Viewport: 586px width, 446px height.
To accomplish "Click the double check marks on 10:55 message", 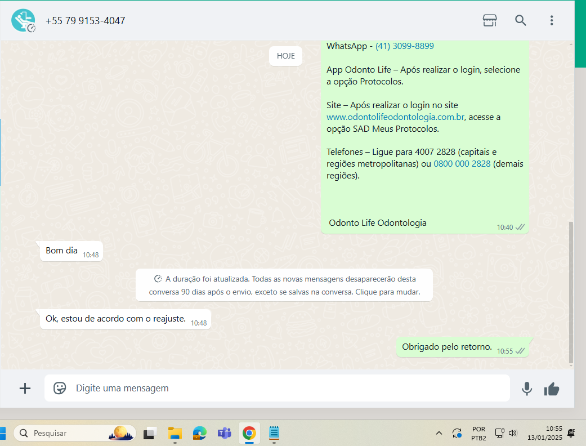I will tap(520, 351).
